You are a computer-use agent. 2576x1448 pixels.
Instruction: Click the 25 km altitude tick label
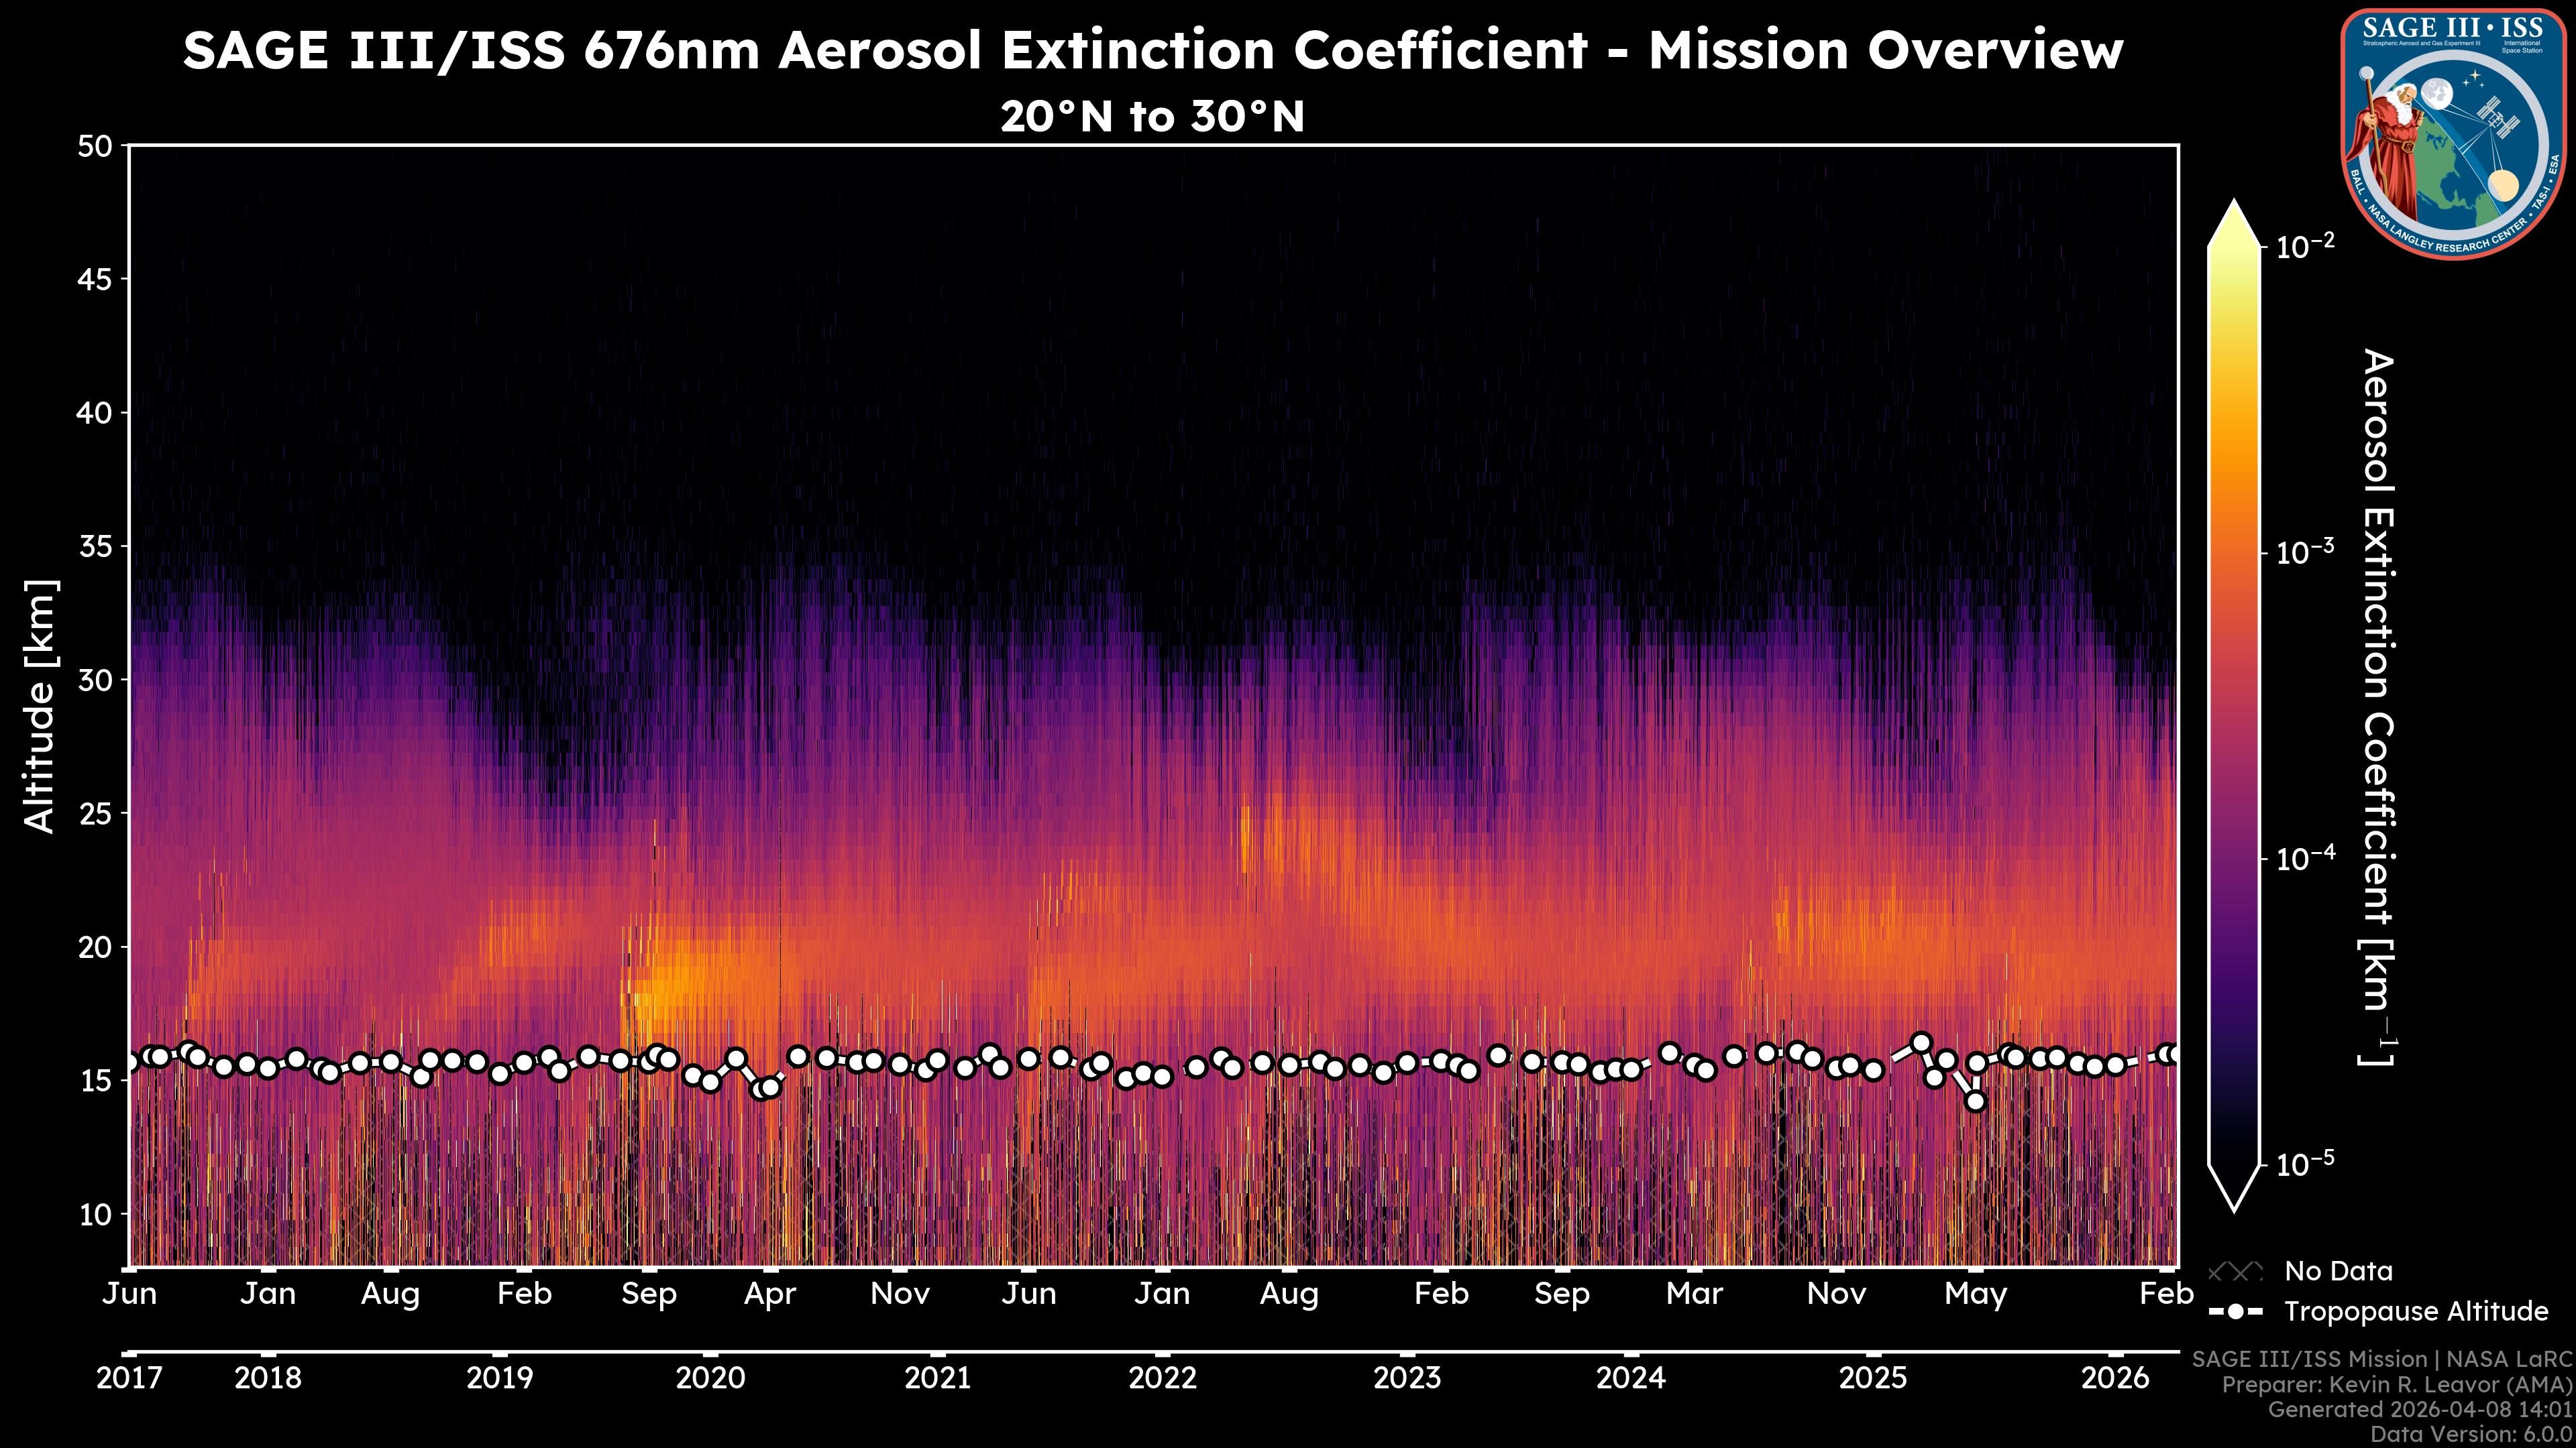pos(94,813)
